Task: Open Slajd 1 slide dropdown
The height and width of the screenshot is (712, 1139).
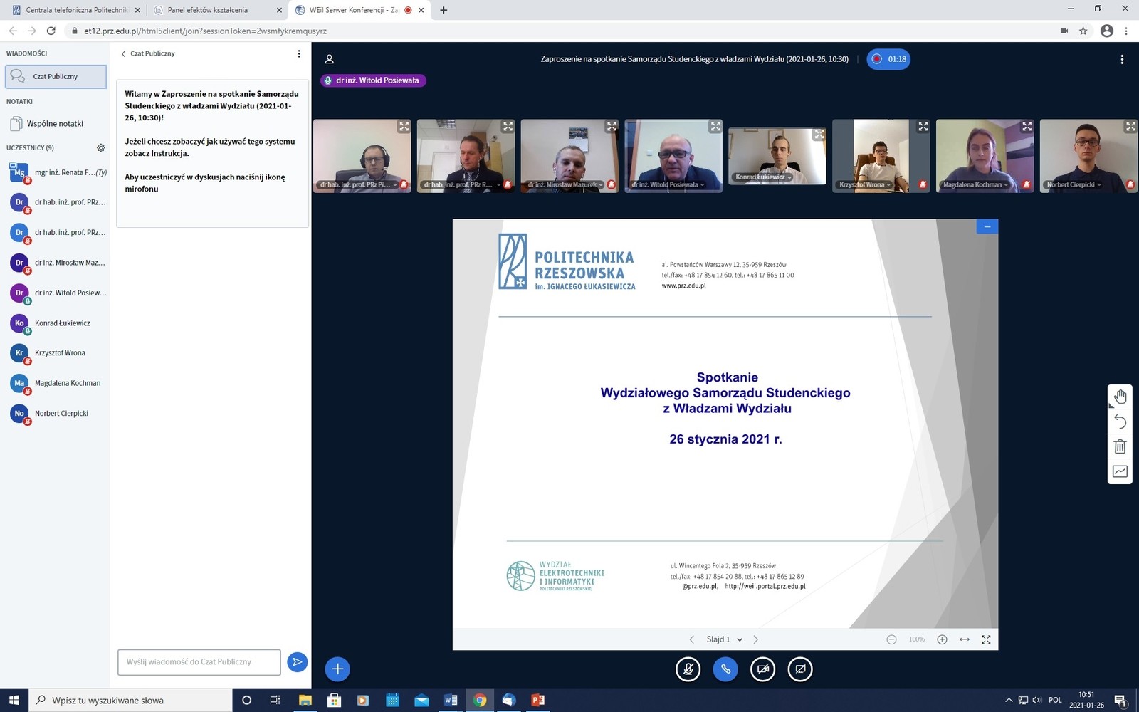Action: pyautogui.click(x=724, y=639)
